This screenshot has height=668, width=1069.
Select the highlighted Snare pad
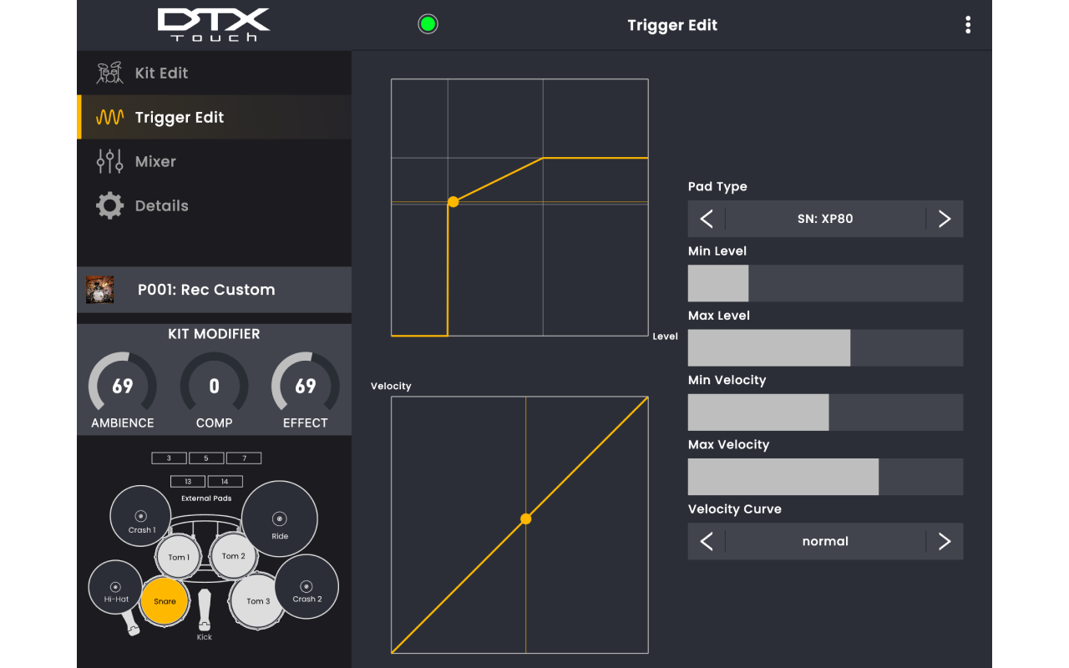(165, 601)
